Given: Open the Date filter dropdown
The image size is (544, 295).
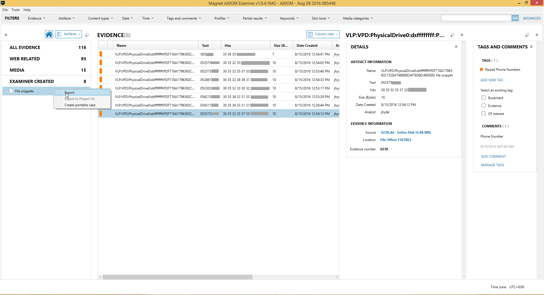Looking at the screenshot, I should (x=127, y=18).
